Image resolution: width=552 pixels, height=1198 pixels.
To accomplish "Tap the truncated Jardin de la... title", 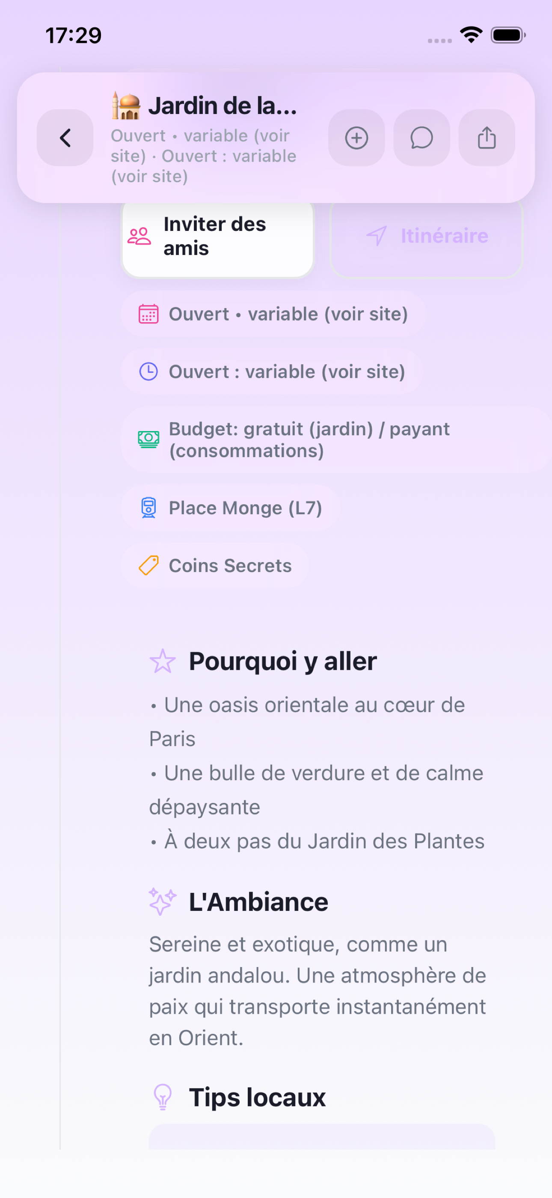I will [x=223, y=105].
